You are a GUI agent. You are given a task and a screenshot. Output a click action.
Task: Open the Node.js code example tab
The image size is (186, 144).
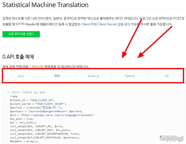(x=93, y=76)
